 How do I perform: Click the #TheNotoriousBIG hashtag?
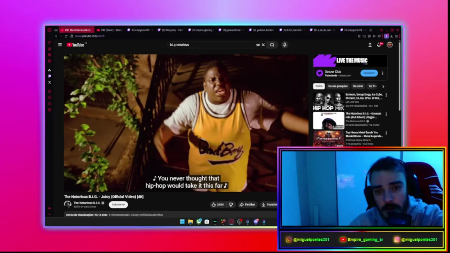click(x=119, y=215)
